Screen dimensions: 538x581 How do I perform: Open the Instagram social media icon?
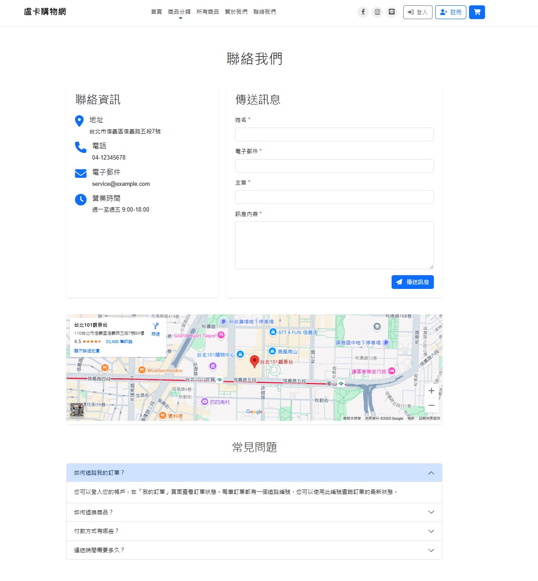[377, 12]
